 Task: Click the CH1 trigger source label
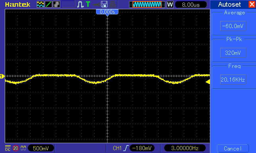click(x=117, y=148)
